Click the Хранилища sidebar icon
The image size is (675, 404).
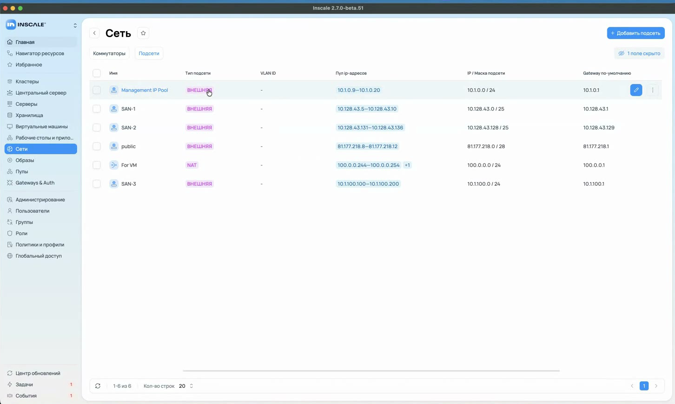point(10,115)
